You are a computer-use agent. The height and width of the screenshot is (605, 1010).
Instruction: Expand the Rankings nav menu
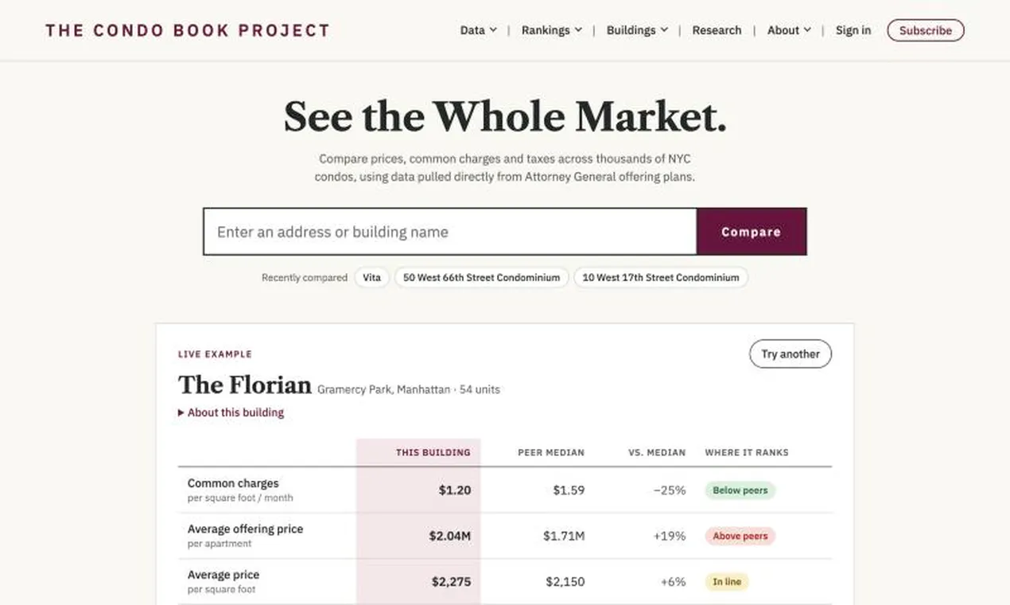click(x=551, y=30)
